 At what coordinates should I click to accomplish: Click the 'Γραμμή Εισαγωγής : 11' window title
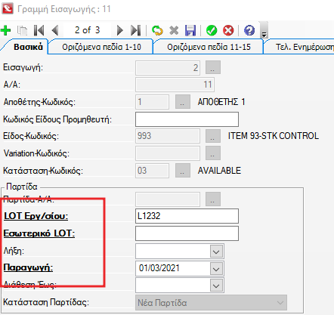pos(64,9)
